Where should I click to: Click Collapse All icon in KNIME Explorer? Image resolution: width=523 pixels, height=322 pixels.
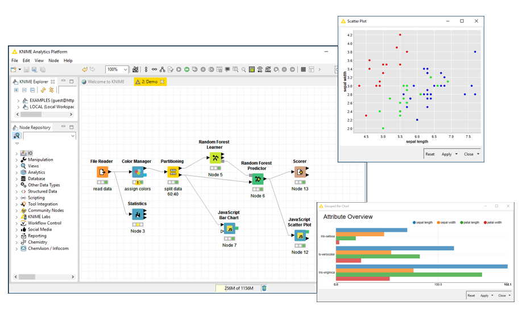(x=32, y=90)
